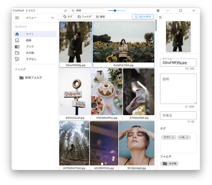Click the deselect icon in 選択を解除
212x185 pixels.
pyautogui.click(x=136, y=17)
